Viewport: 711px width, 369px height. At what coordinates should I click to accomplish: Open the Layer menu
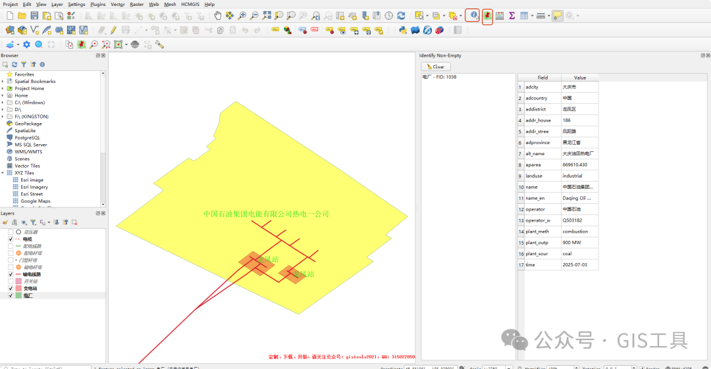click(x=57, y=4)
